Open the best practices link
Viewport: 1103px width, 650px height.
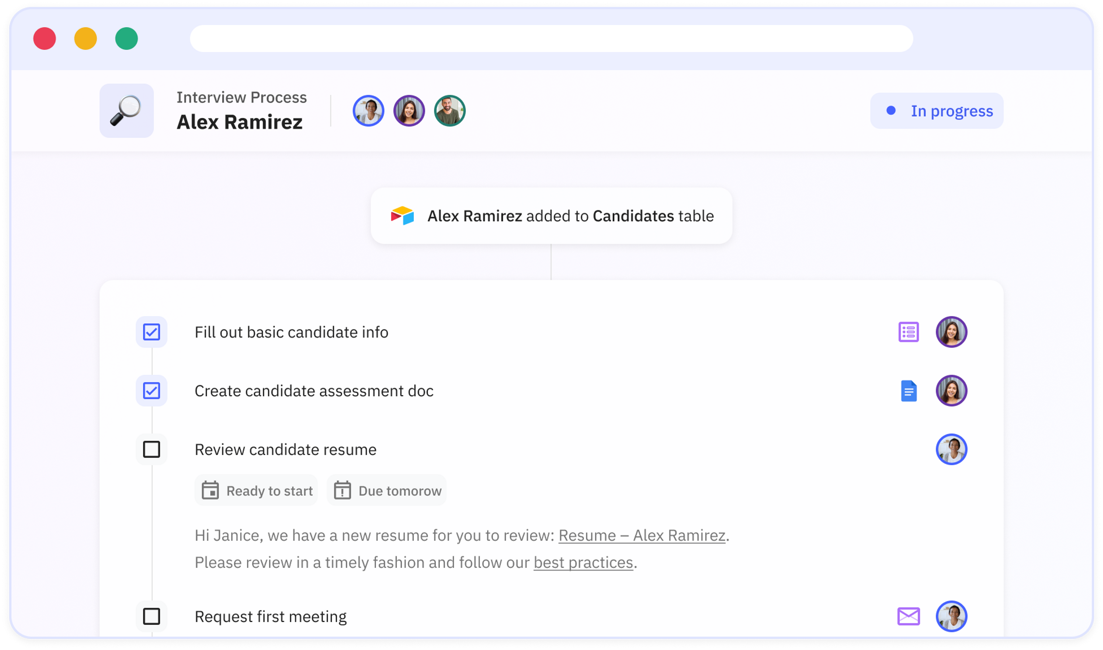point(583,563)
